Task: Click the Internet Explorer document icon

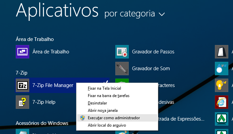Action: click(x=222, y=102)
